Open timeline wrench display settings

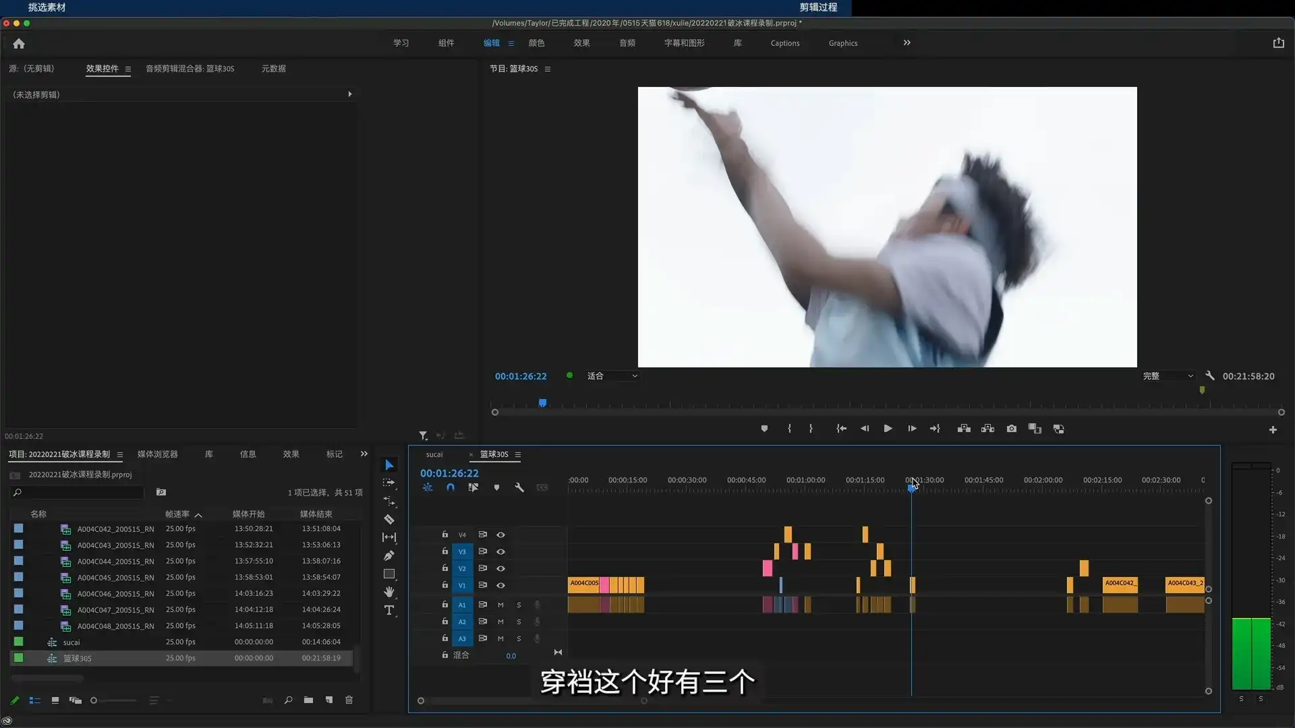point(519,487)
